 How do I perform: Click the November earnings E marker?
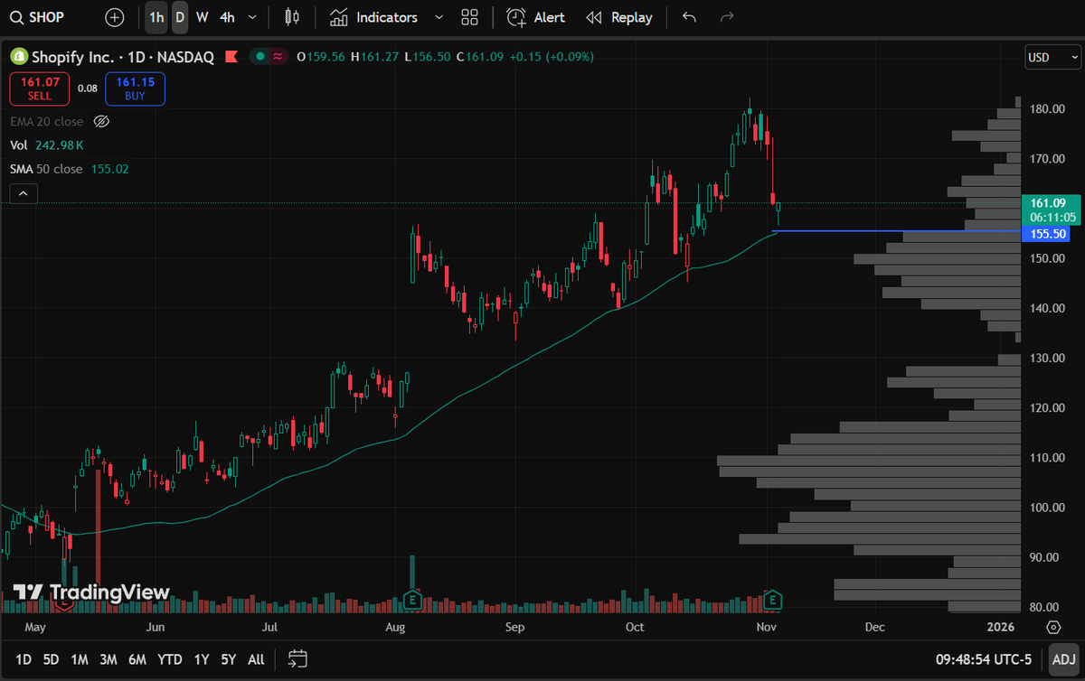pos(772,599)
